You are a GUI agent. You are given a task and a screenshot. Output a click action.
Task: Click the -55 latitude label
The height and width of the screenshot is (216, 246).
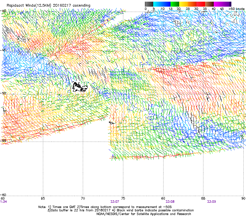tap(3, 141)
